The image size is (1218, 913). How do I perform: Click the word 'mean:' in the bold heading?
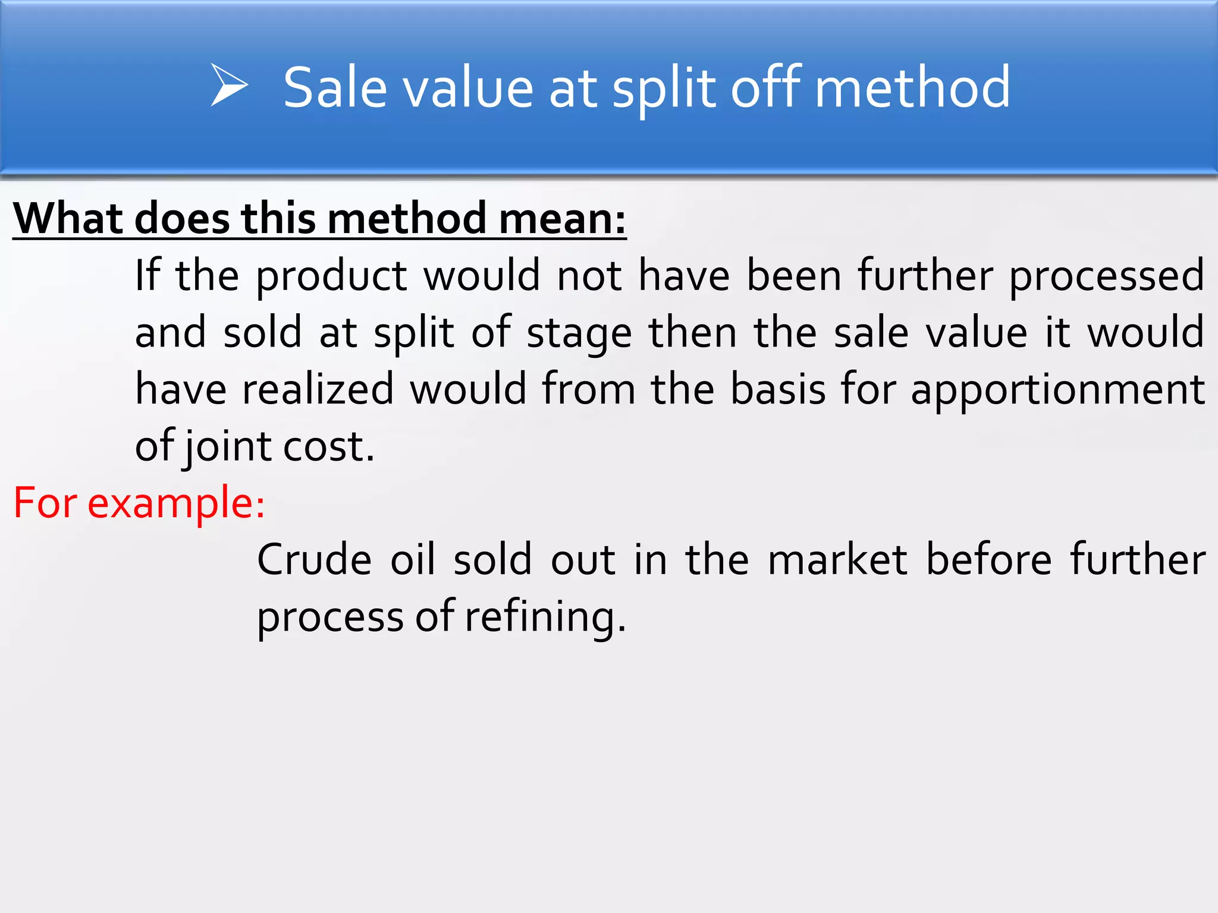(562, 219)
